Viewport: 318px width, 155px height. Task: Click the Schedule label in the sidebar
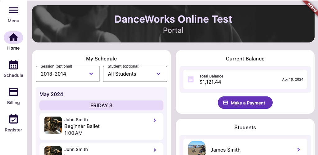click(13, 75)
